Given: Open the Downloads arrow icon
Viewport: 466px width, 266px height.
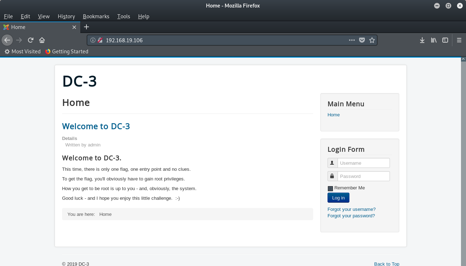Looking at the screenshot, I should [422, 40].
